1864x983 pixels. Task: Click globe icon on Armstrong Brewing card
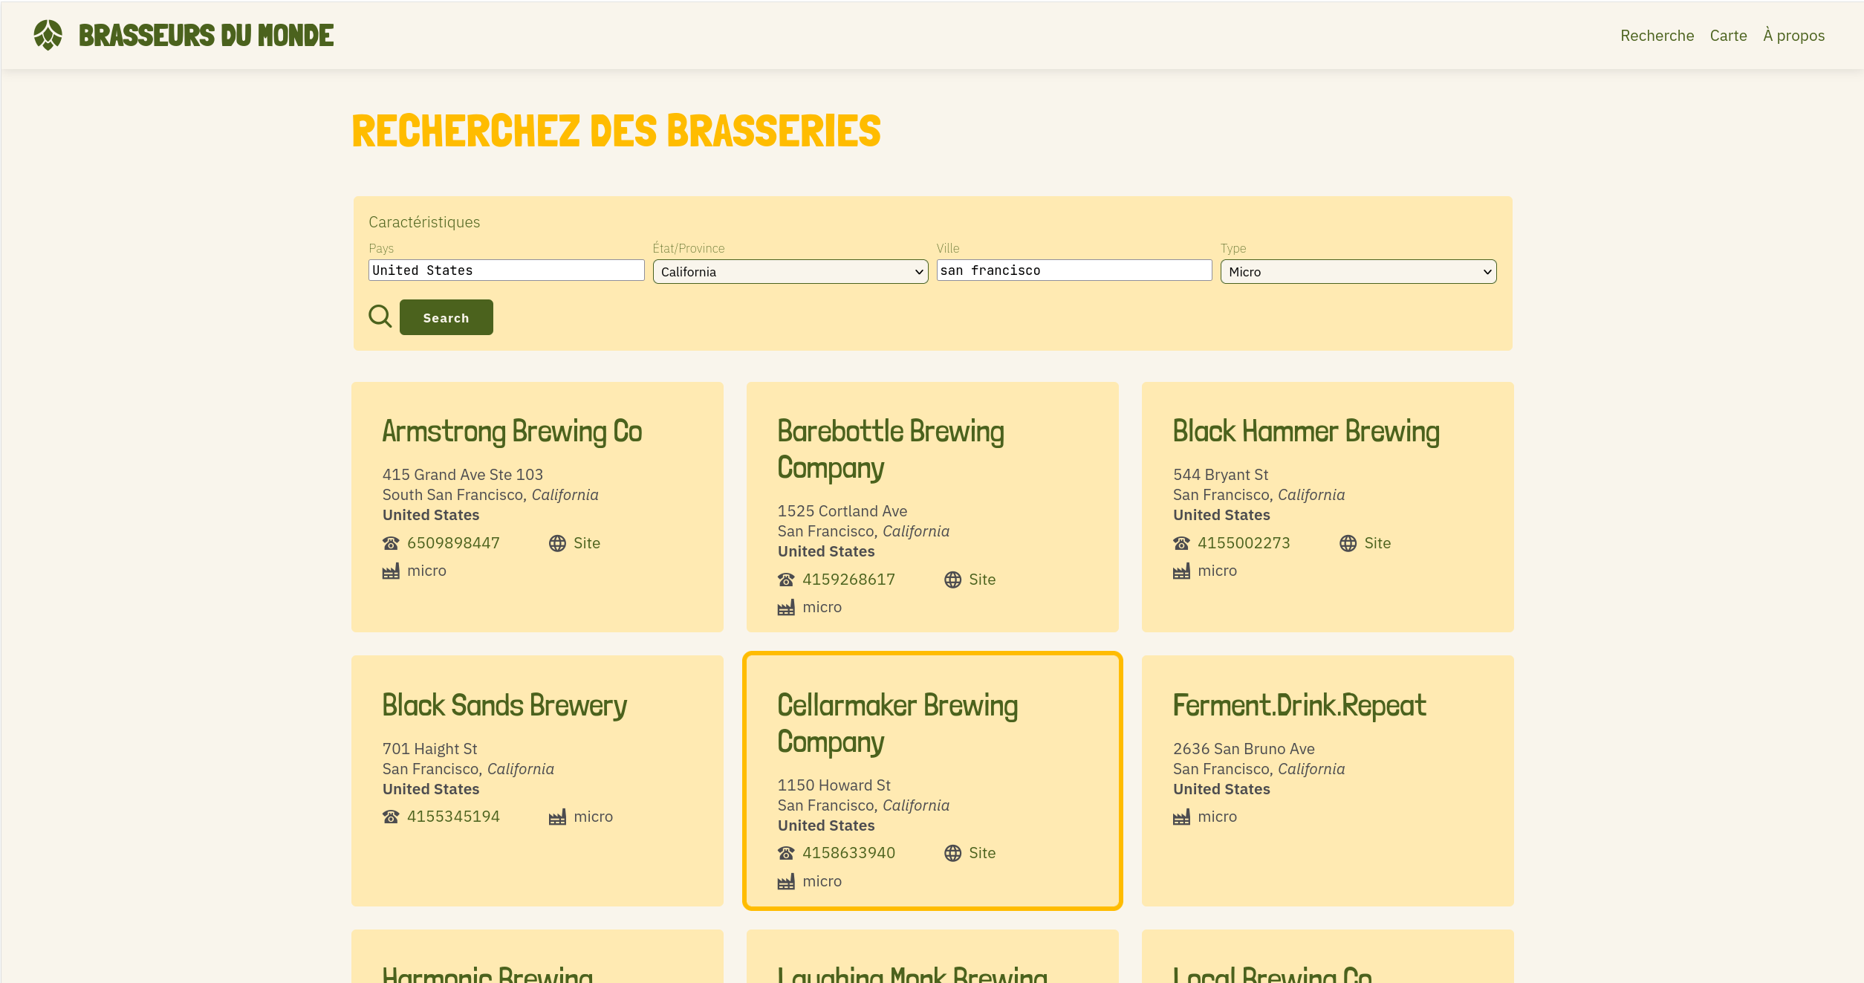(x=557, y=543)
